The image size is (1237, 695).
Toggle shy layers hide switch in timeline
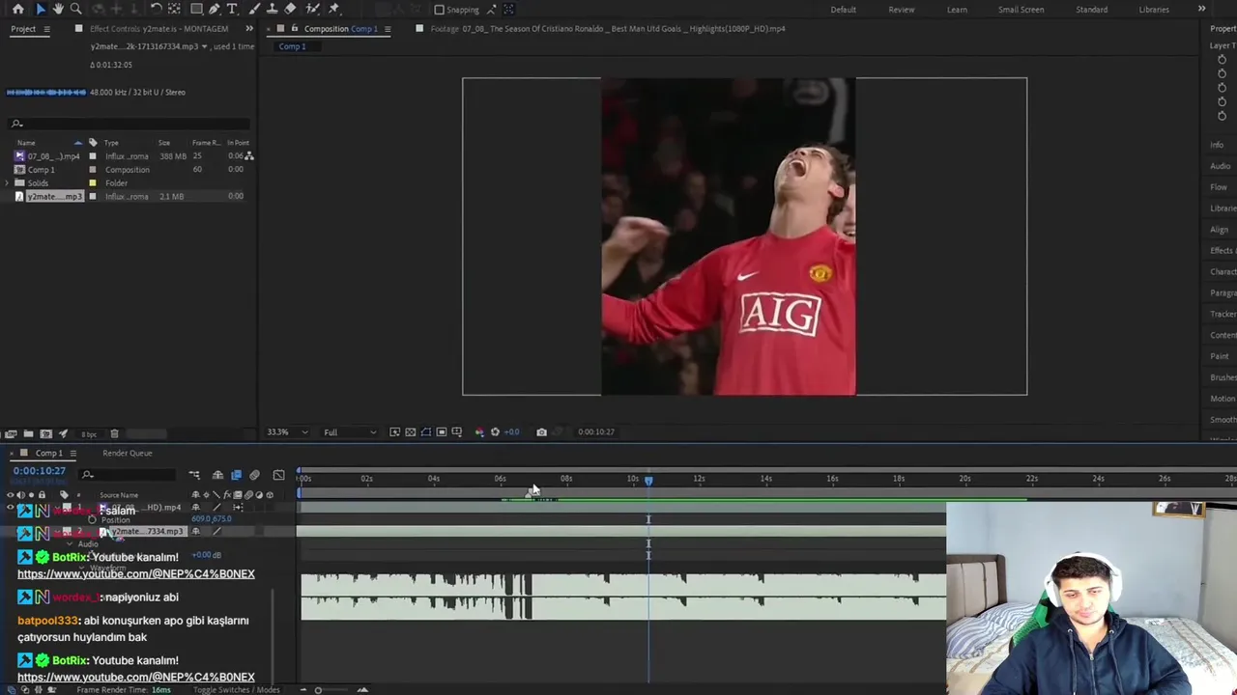click(x=217, y=475)
